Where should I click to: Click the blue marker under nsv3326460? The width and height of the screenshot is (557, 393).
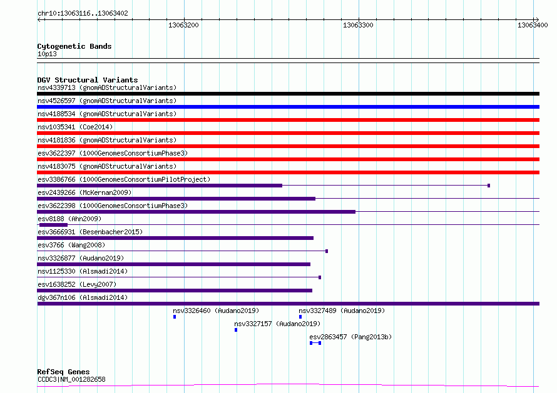coord(175,317)
